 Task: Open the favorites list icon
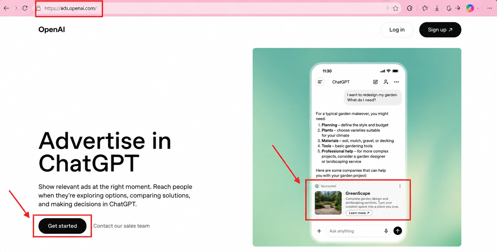(425, 8)
